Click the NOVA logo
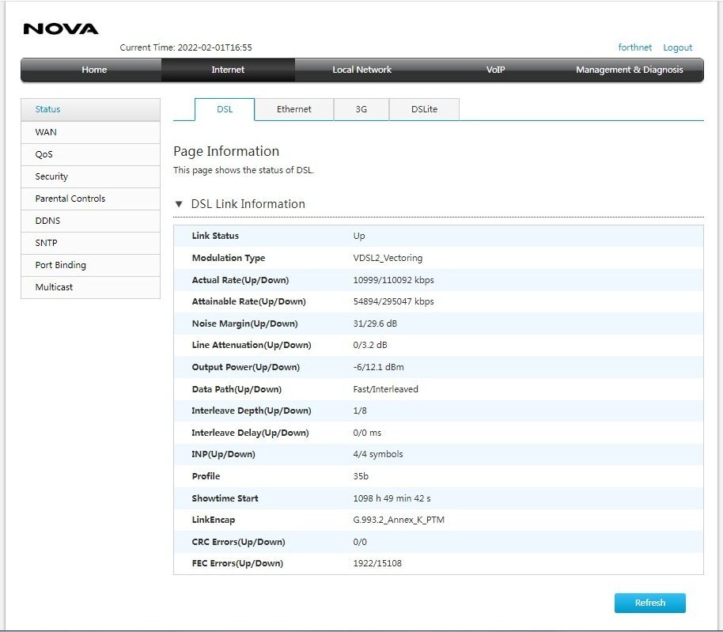This screenshot has height=632, width=723. click(x=61, y=29)
